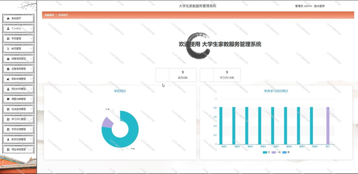Viewport: 358px width, 174px height.
Task: Click the briefcase icon for 招聘信息管理
Action: (x=8, y=59)
